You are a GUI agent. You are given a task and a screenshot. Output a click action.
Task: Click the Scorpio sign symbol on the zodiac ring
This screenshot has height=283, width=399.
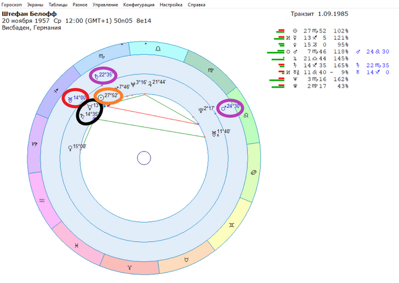click(x=101, y=56)
